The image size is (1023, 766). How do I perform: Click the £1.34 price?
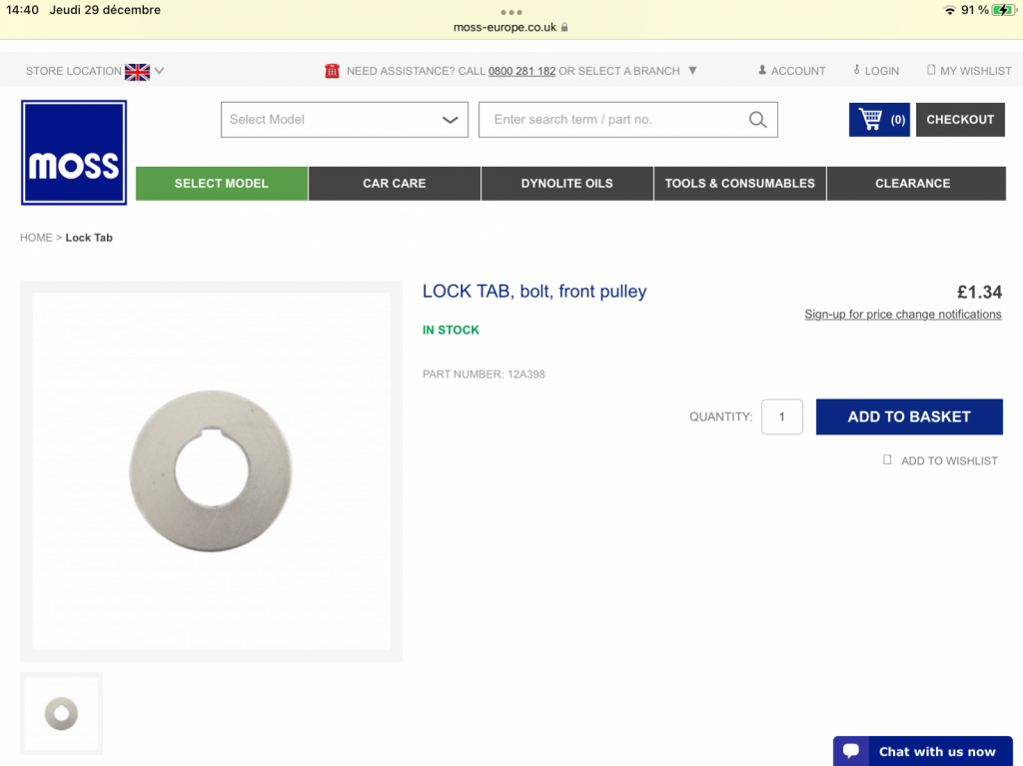979,292
